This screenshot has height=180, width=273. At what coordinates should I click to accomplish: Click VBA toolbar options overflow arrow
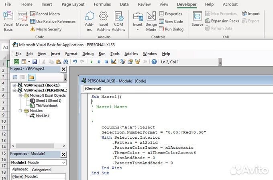click(220, 62)
